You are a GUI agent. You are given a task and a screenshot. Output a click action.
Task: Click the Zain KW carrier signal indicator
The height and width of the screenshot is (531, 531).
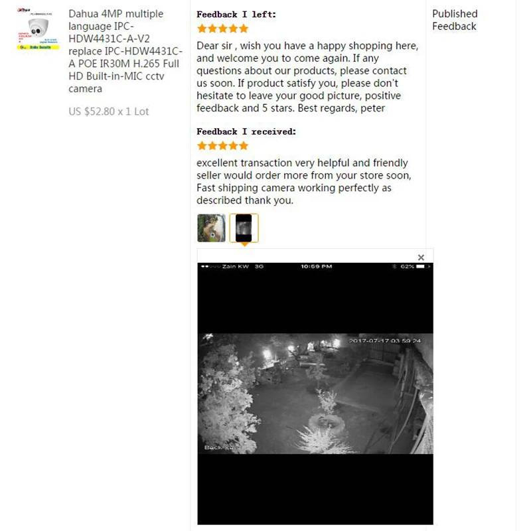pyautogui.click(x=225, y=267)
